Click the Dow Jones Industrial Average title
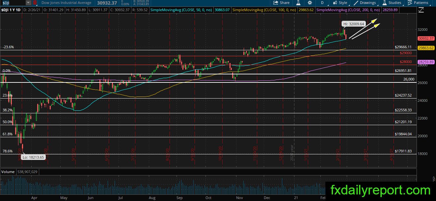436x201 pixels. [x=67, y=3]
